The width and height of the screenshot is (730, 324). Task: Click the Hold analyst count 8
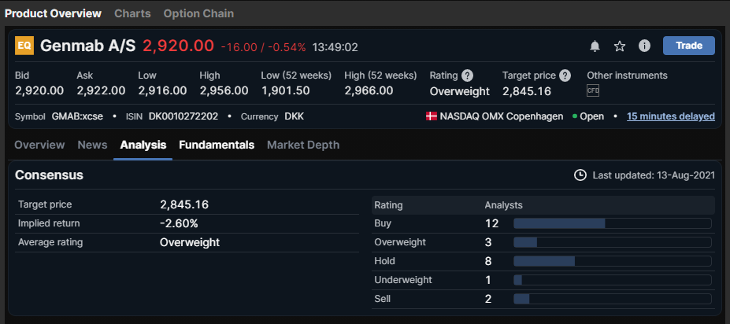pos(488,261)
